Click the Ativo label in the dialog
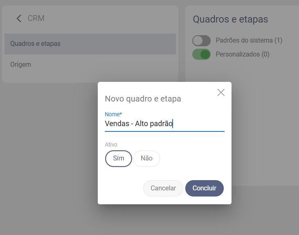The height and width of the screenshot is (235, 299). (x=111, y=145)
